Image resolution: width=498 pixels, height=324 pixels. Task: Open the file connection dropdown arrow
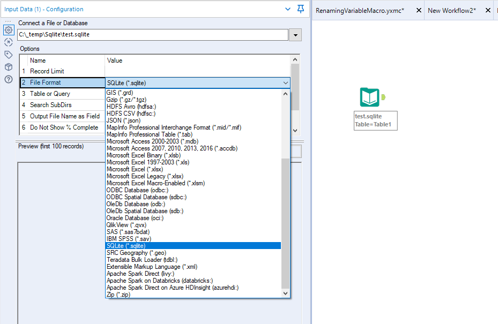click(x=295, y=35)
